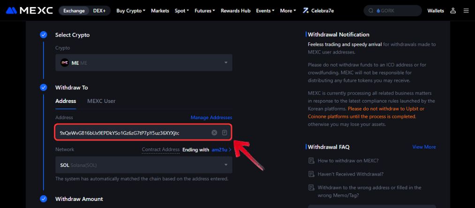Click the Select Crypto step title
Screen dimensions: 475x208
[x=72, y=35]
